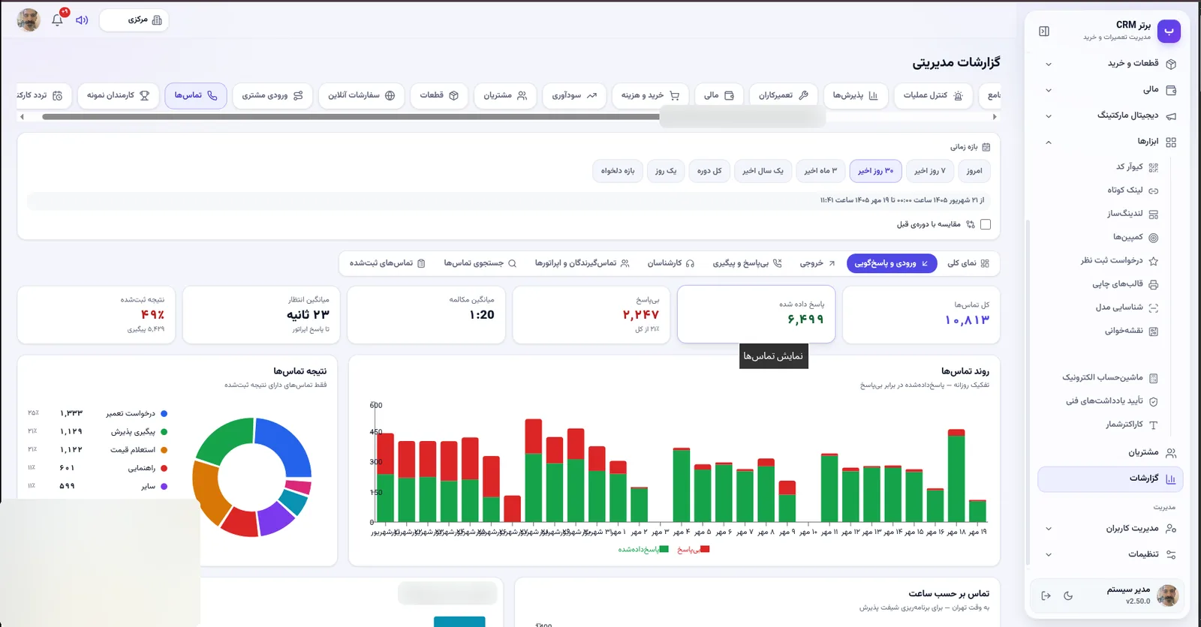Toggle dark mode moon icon
The width and height of the screenshot is (1201, 627).
coord(1068,595)
